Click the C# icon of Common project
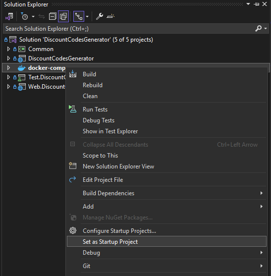 tap(22, 49)
